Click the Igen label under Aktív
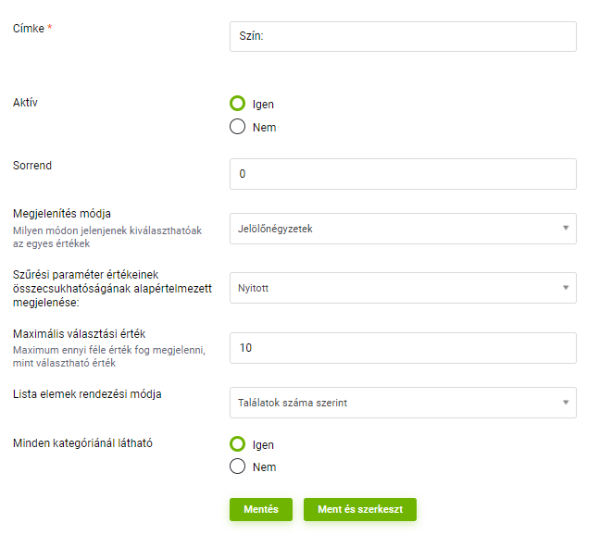Viewport: 612px width, 535px height. [263, 105]
